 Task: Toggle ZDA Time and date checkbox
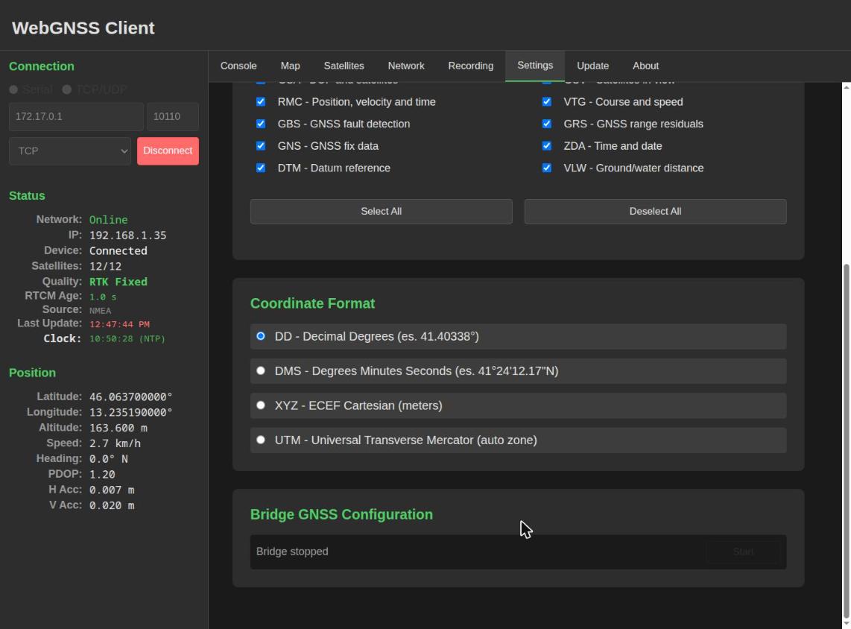click(546, 146)
